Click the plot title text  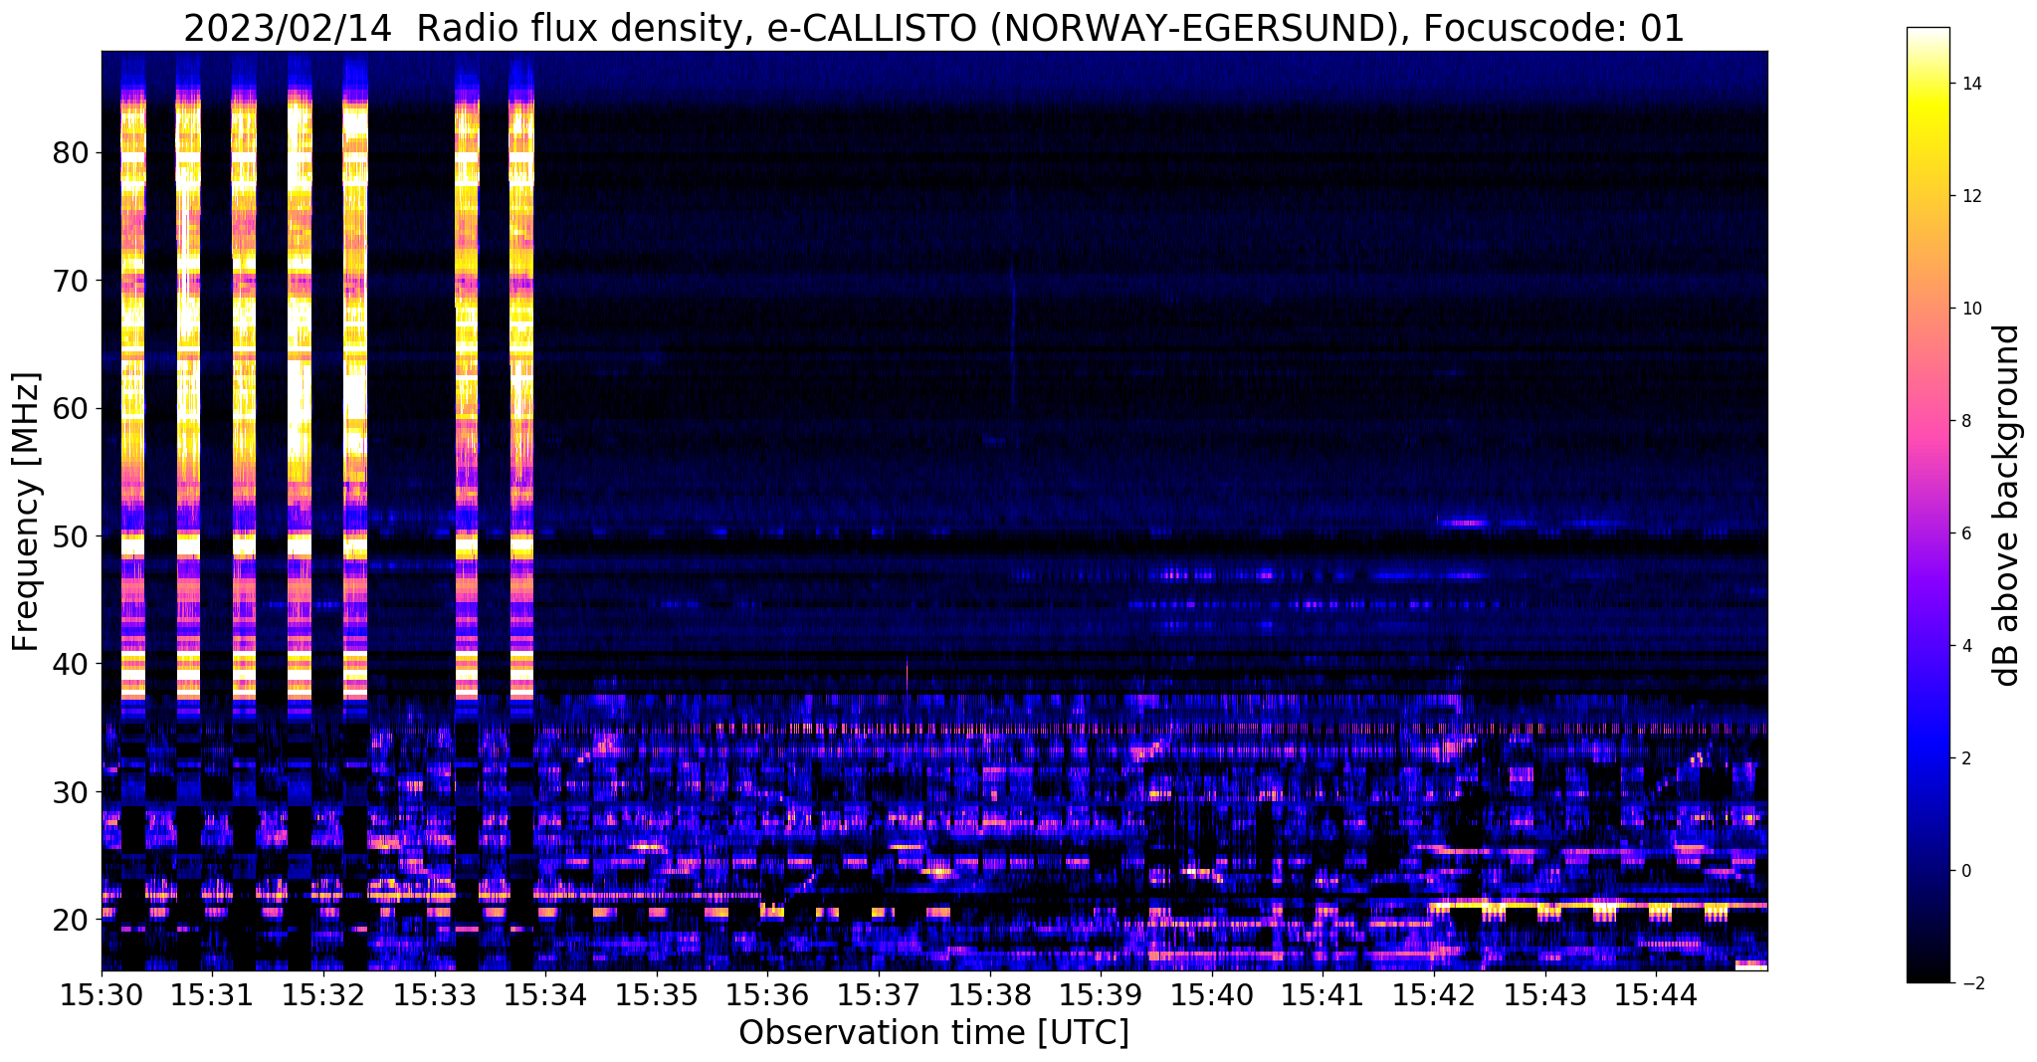[x=933, y=29]
